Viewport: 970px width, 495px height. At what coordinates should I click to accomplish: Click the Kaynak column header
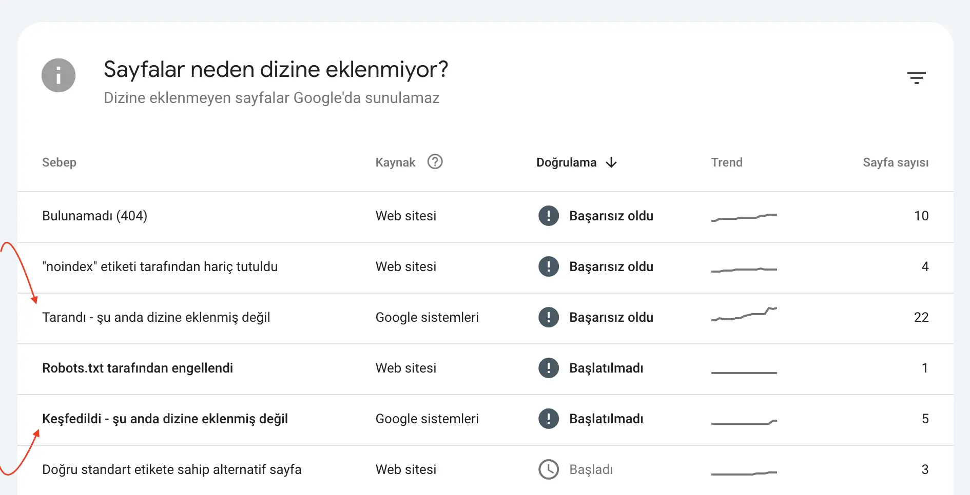click(x=395, y=162)
